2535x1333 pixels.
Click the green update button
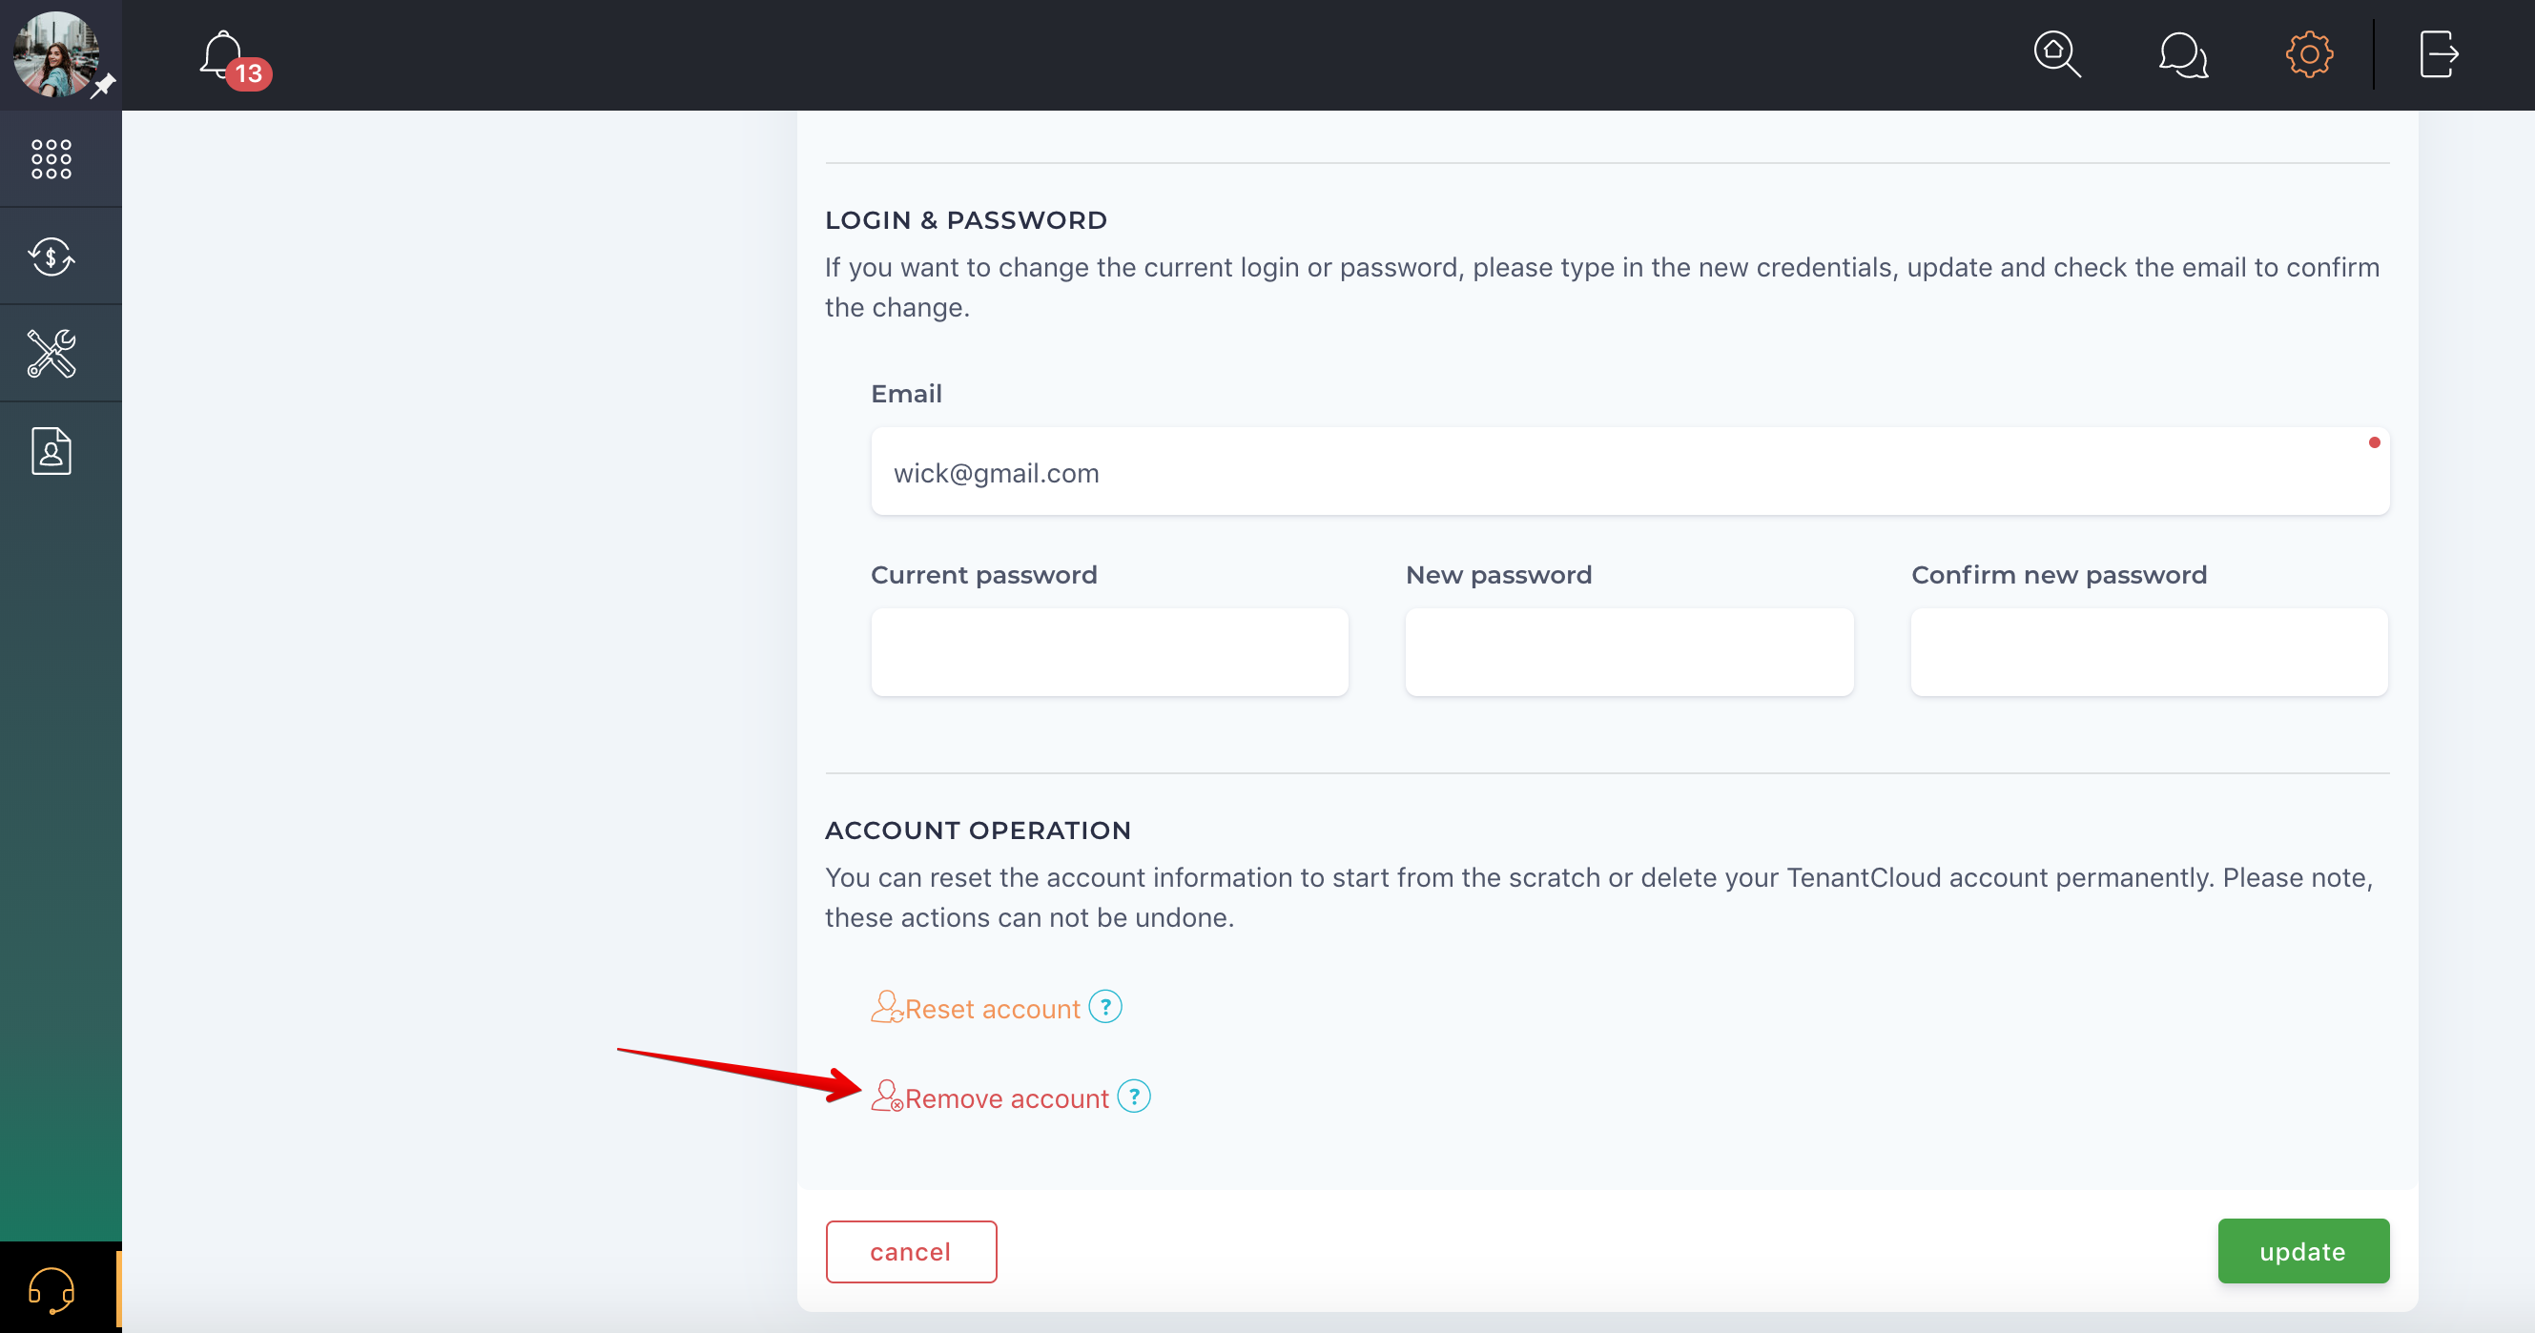tap(2302, 1251)
